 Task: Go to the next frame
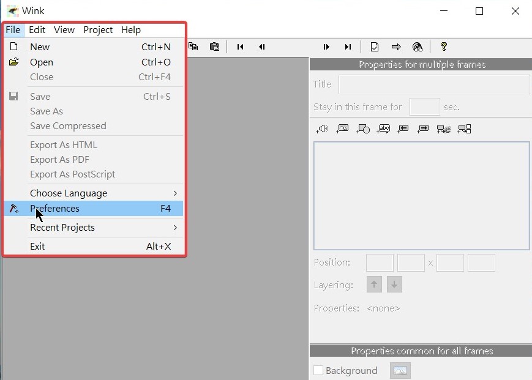(326, 47)
